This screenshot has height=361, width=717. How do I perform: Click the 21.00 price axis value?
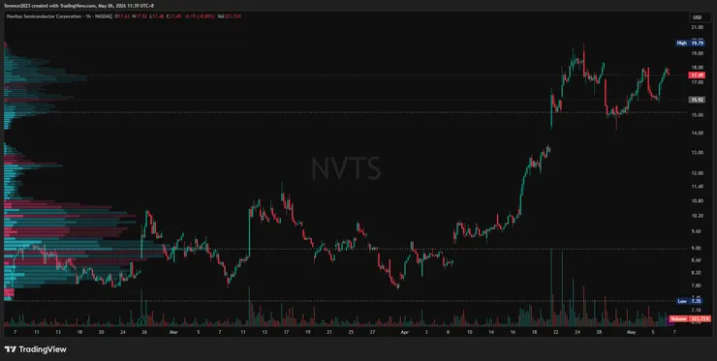pyautogui.click(x=698, y=27)
